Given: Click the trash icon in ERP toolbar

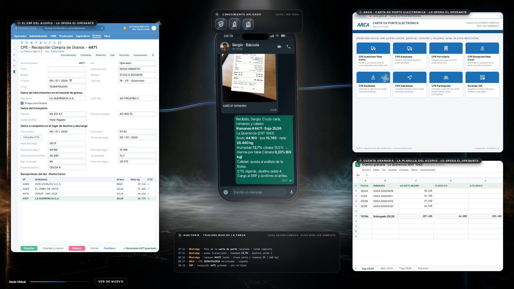Looking at the screenshot, I should [40, 43].
